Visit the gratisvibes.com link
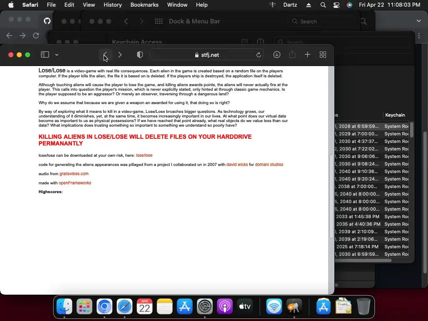The width and height of the screenshot is (428, 321). [x=74, y=173]
